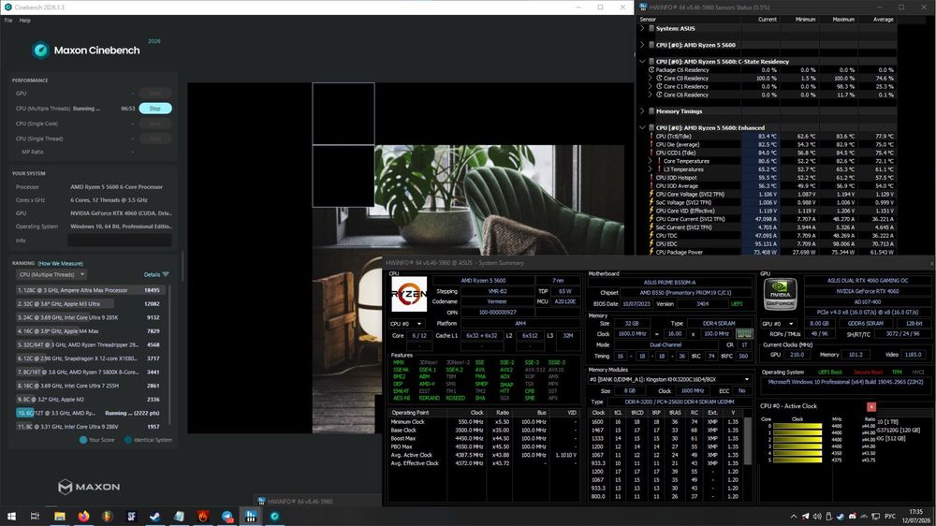Open the notepad-style app on taskbar
936x526 pixels.
point(179,516)
